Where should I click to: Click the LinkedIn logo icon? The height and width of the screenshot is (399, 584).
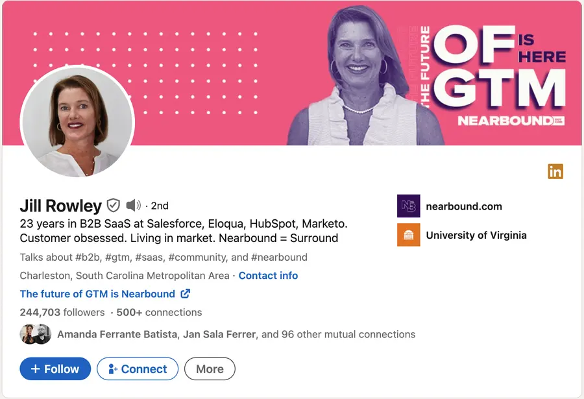(555, 171)
